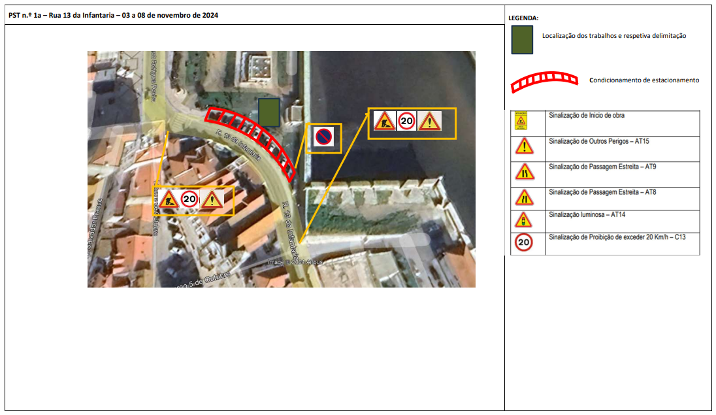
Task: Click the green work area rectangle on map
Action: pos(268,113)
